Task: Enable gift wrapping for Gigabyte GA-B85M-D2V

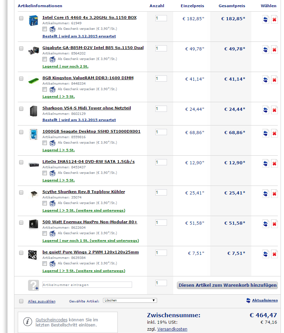Action: pyautogui.click(x=44, y=59)
